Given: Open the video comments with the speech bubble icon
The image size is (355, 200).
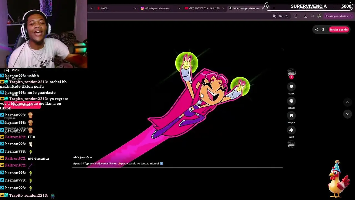Looking at the screenshot, I should pyautogui.click(x=291, y=101).
